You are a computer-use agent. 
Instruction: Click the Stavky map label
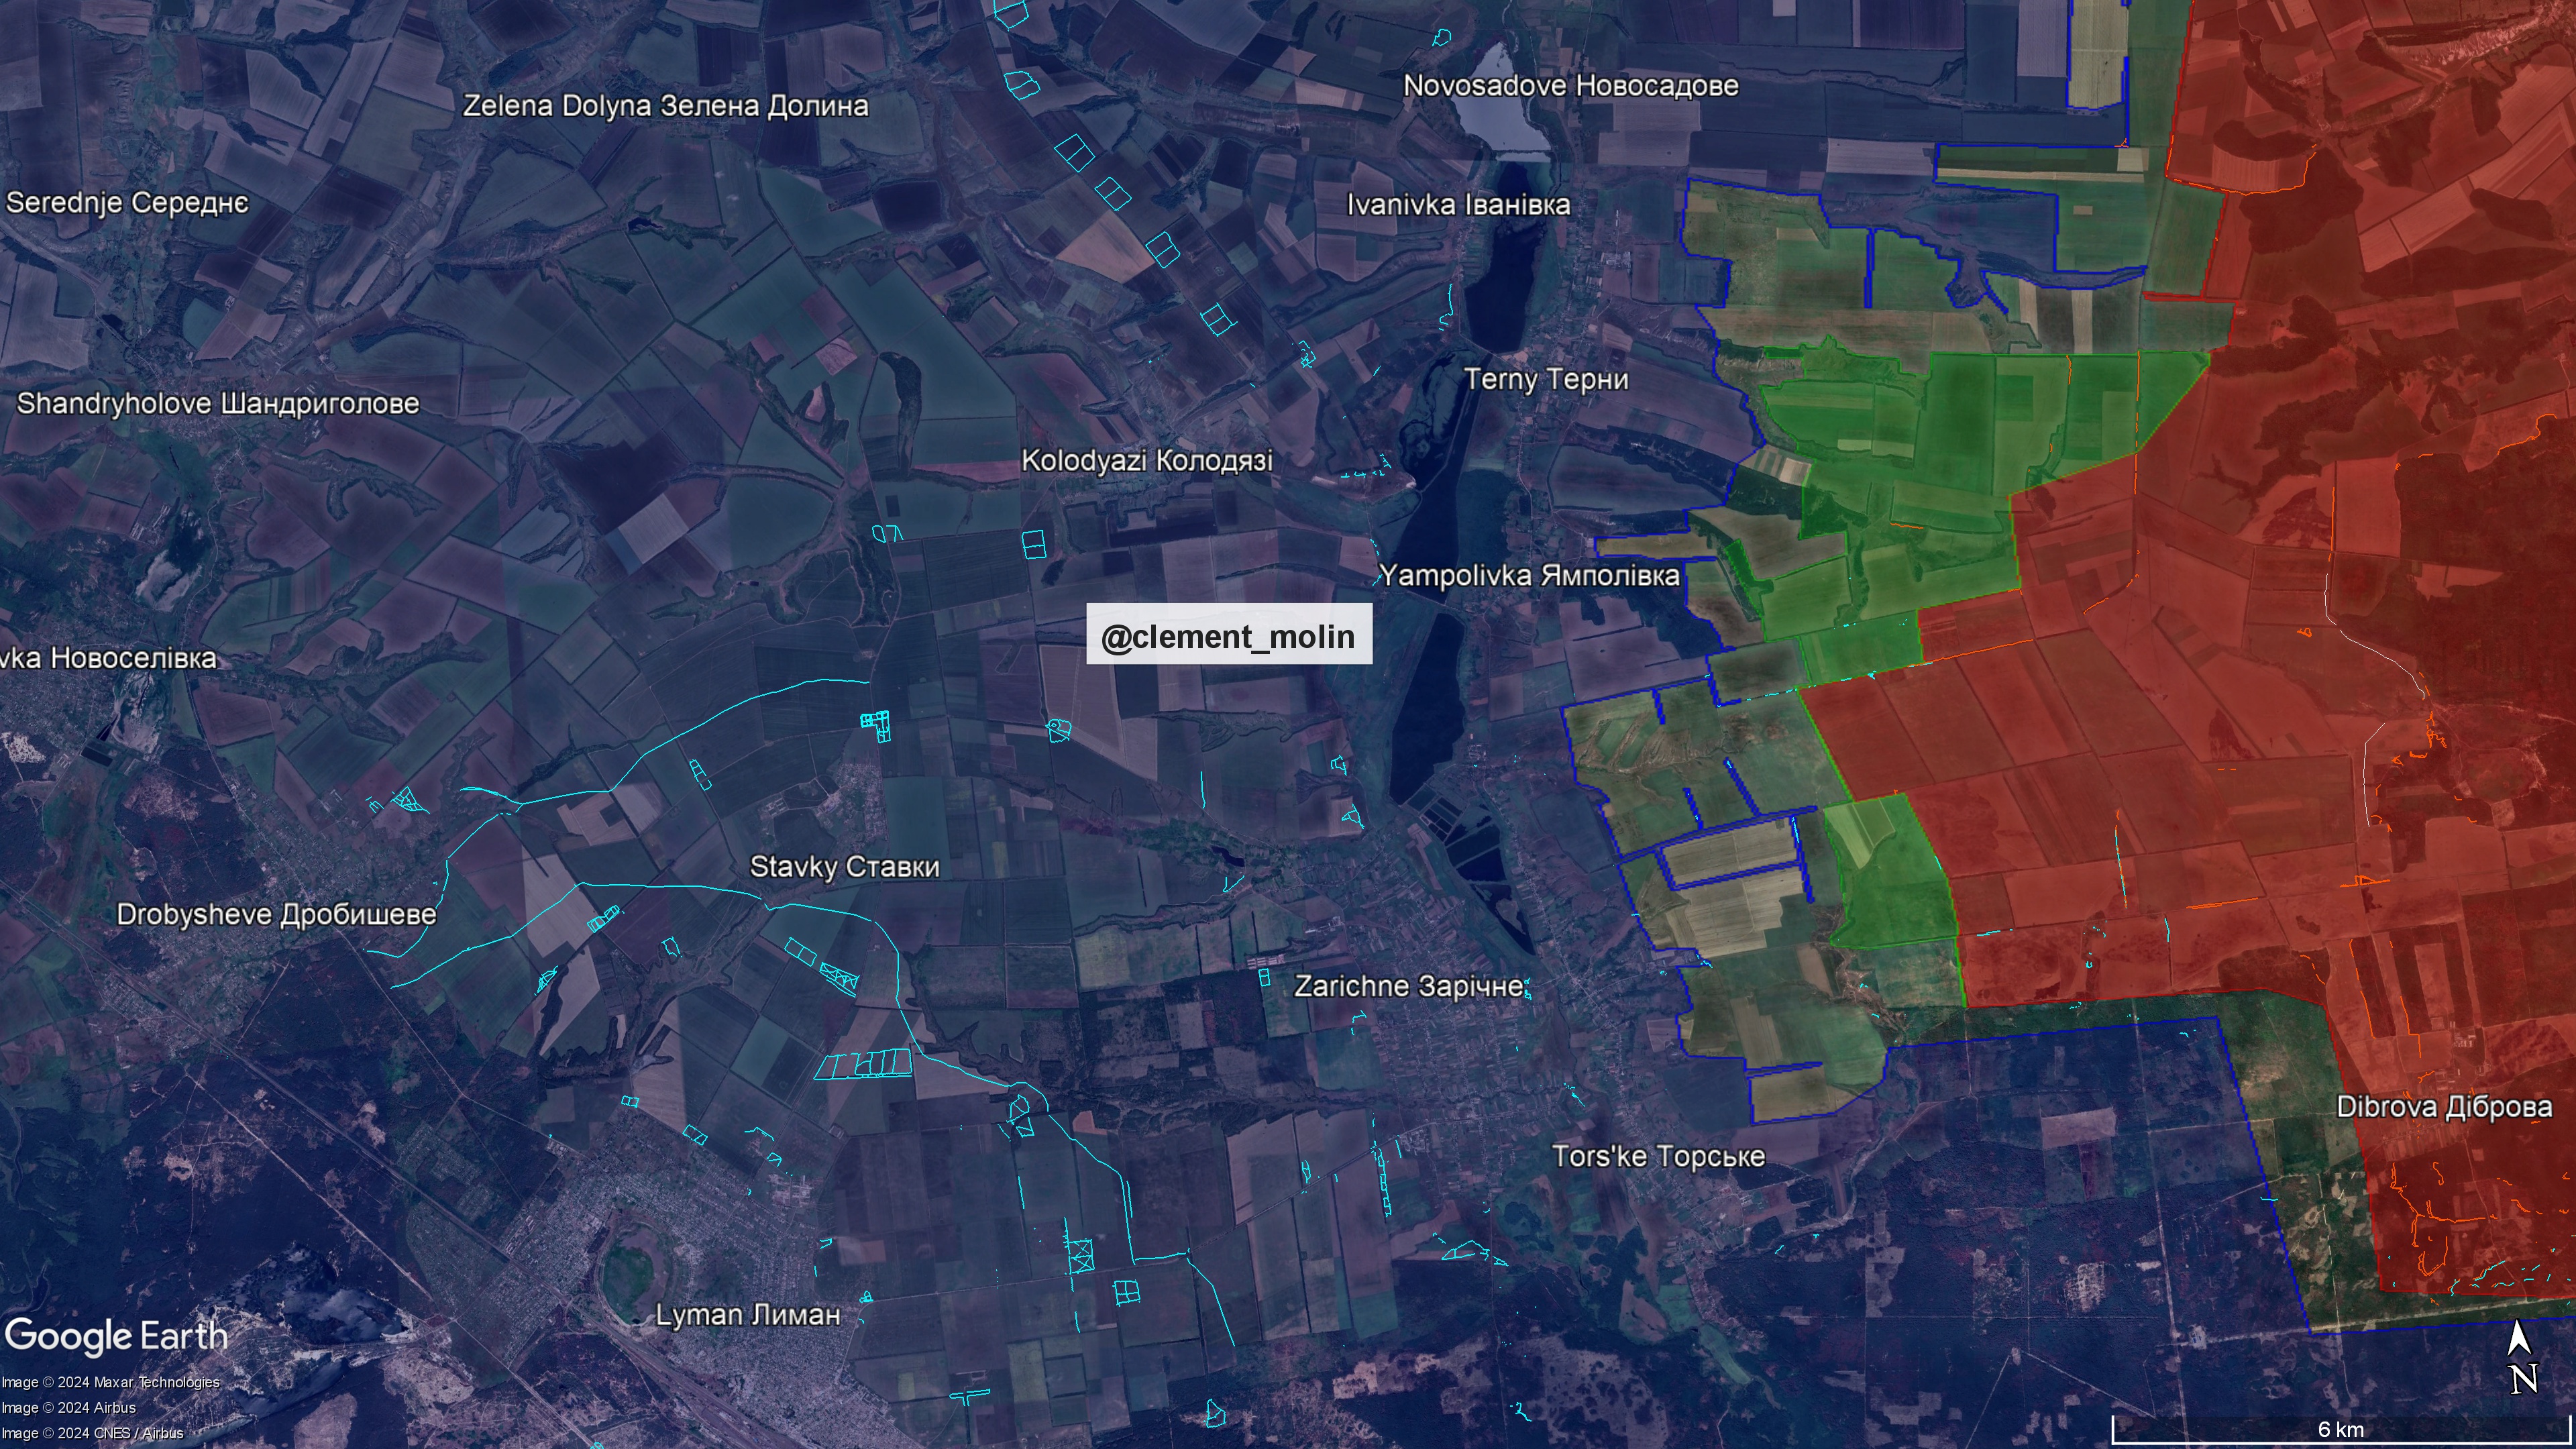tap(844, 866)
